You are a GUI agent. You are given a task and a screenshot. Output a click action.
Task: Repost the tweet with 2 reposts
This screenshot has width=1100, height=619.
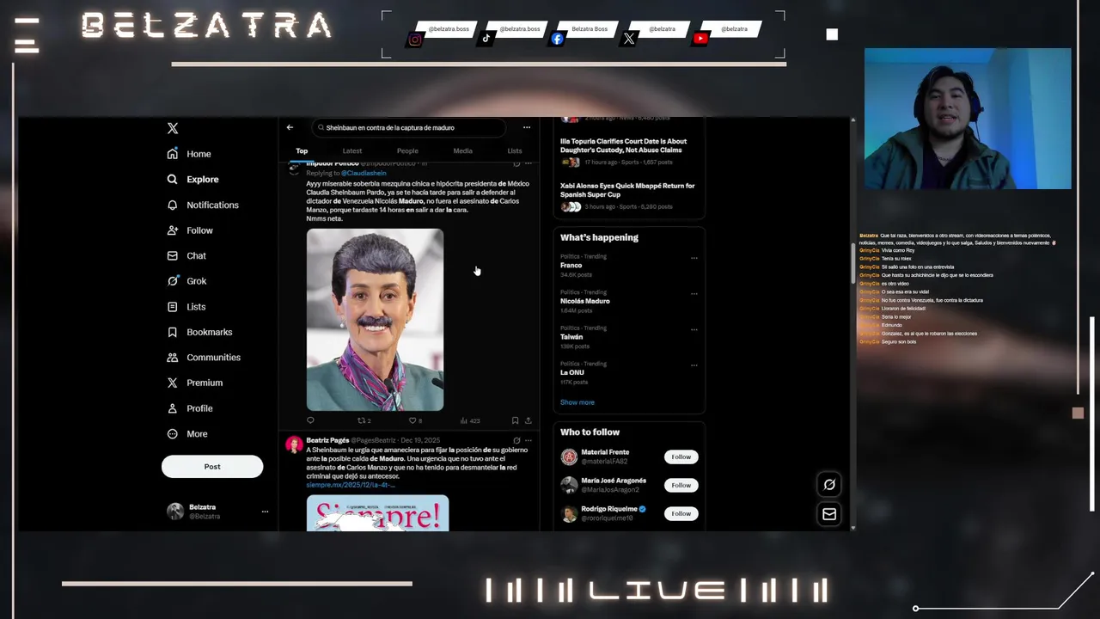click(x=364, y=420)
